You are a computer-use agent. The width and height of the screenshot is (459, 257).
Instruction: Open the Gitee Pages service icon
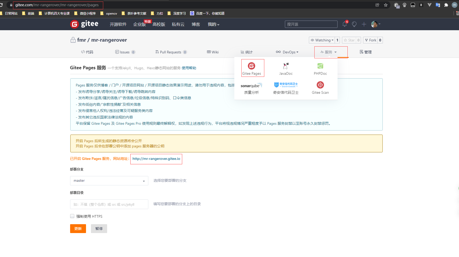[252, 68]
